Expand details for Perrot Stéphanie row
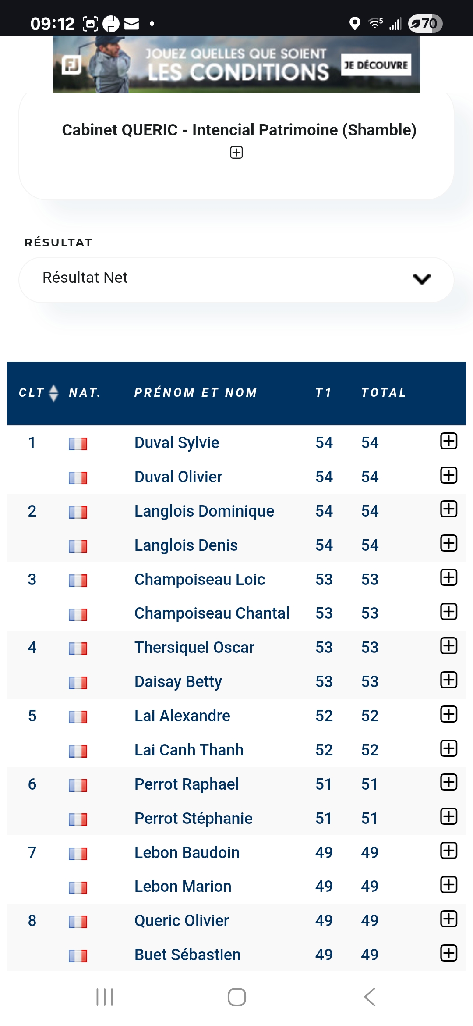This screenshot has height=1026, width=473. [448, 817]
